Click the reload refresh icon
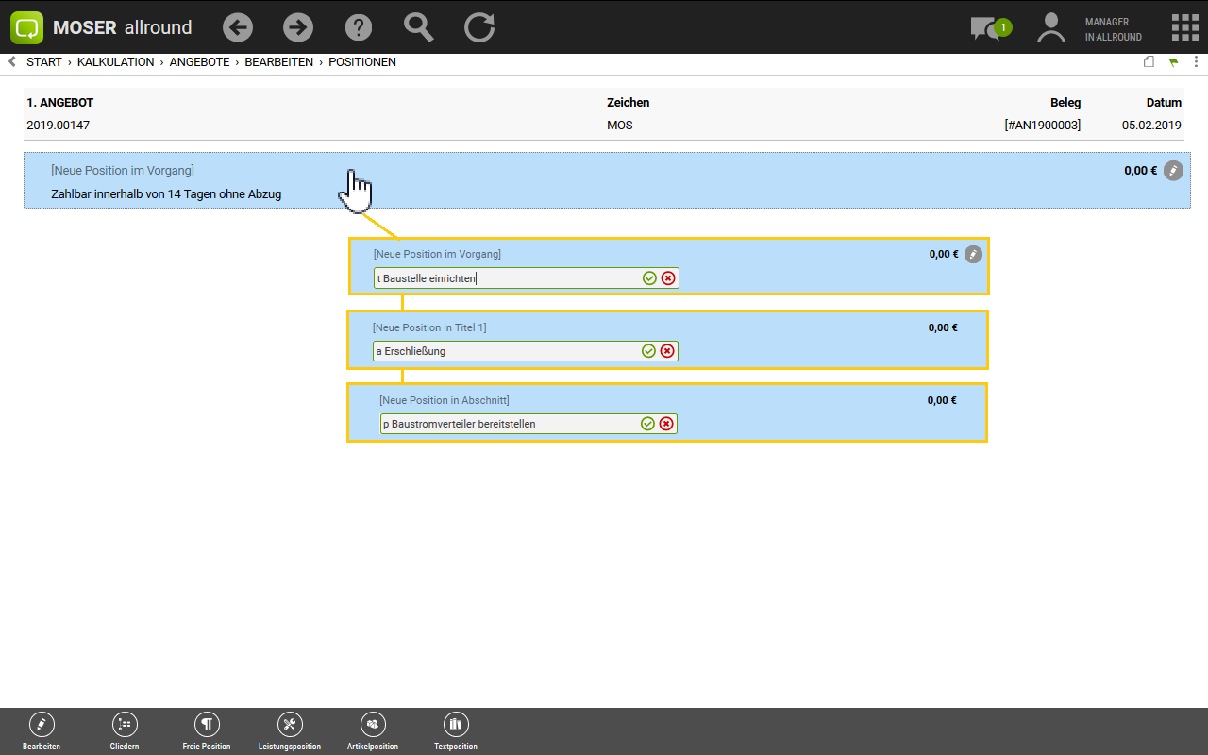The image size is (1208, 755). [x=479, y=27]
